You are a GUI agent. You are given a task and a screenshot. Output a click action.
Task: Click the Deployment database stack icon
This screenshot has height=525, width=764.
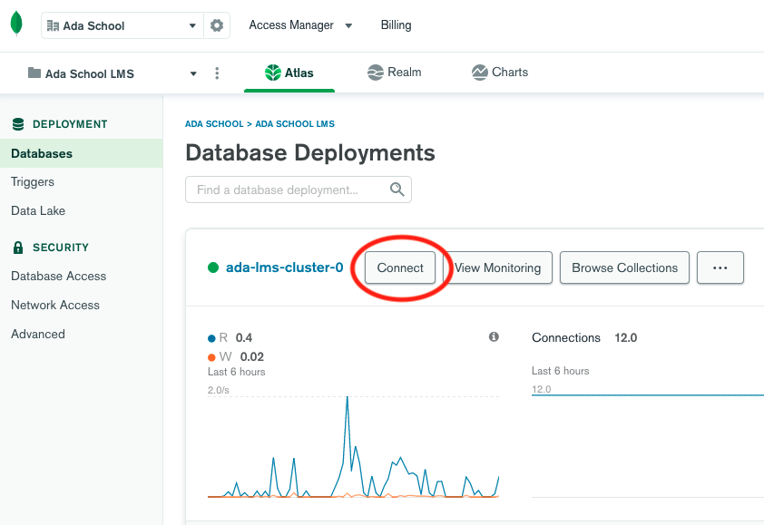coord(18,124)
